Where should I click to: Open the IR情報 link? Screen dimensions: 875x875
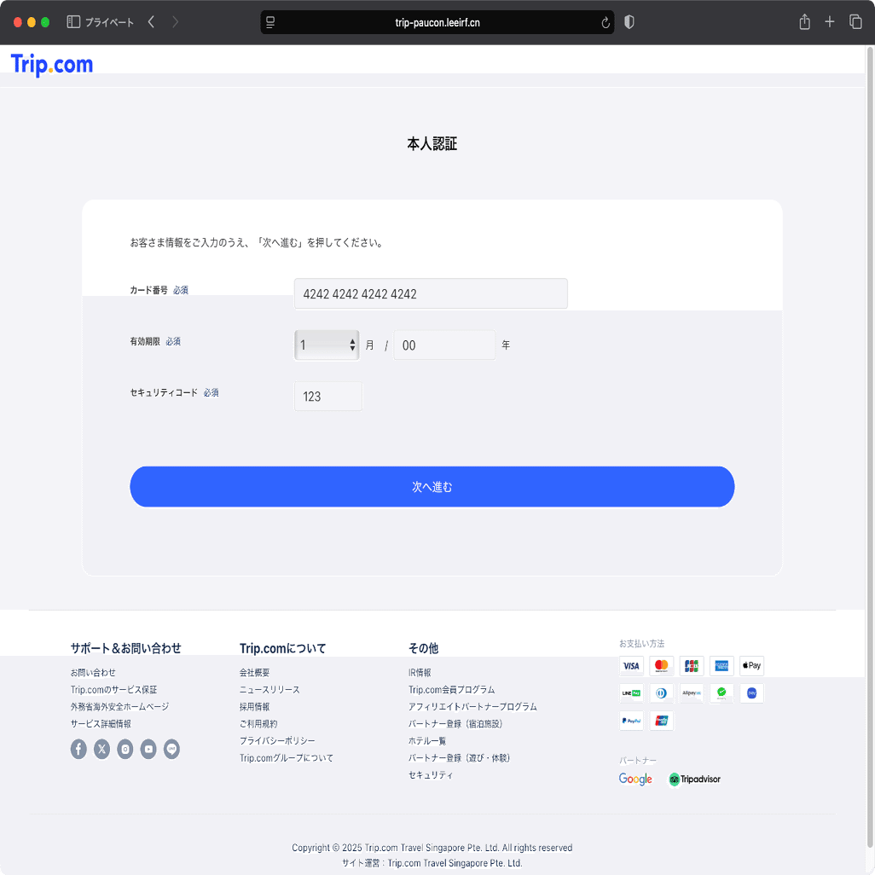[x=420, y=672]
